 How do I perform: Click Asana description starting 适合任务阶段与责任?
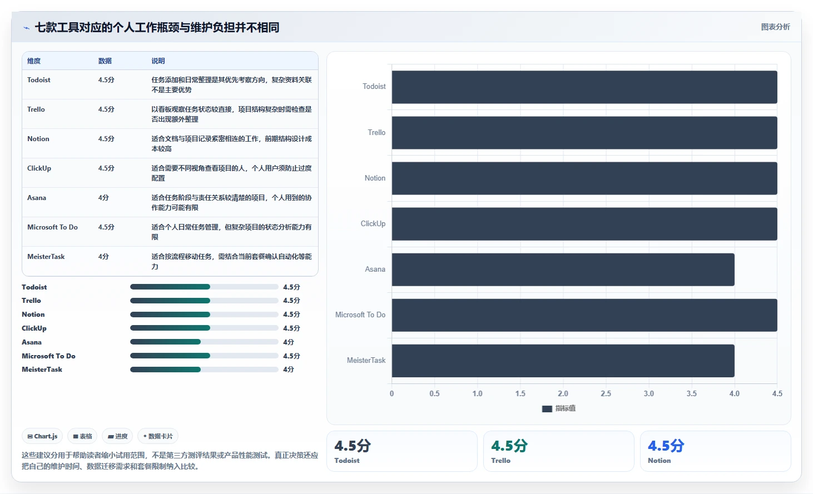[x=232, y=202]
